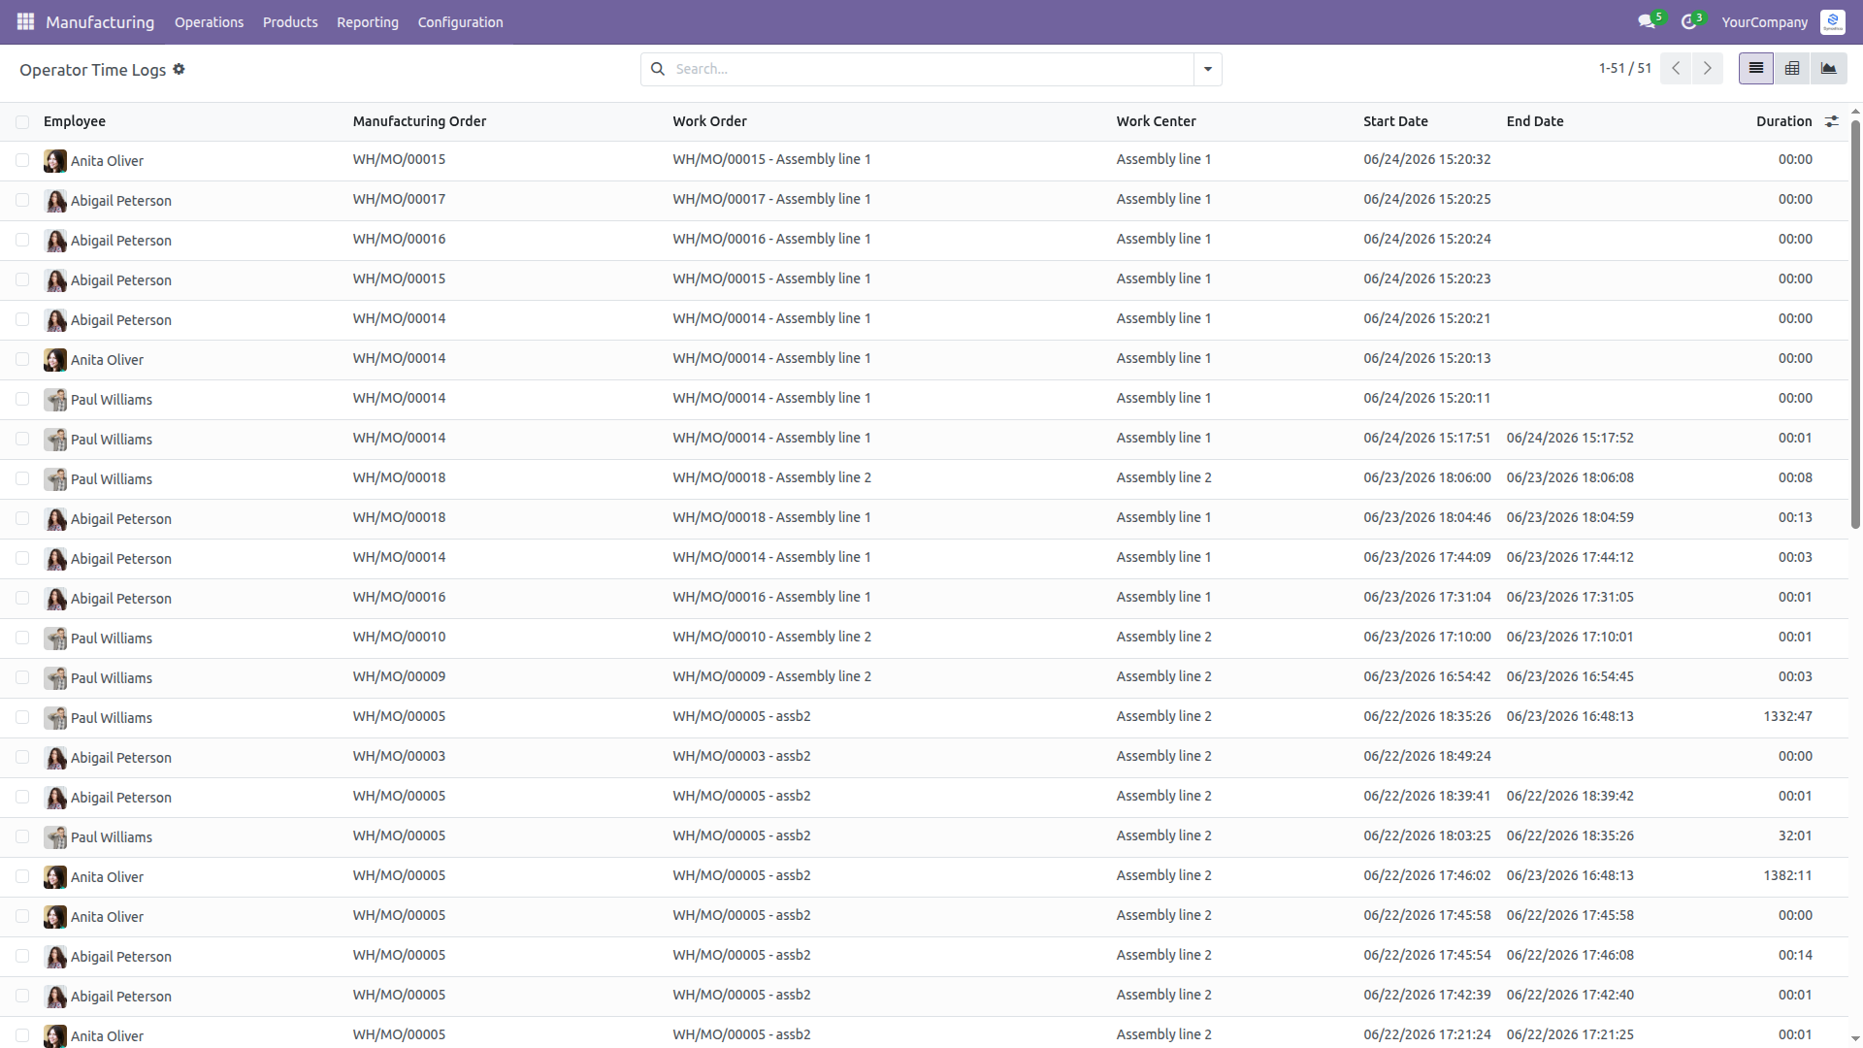Sort by Work Center column header
Image resolution: width=1863 pixels, height=1048 pixels.
(1156, 121)
